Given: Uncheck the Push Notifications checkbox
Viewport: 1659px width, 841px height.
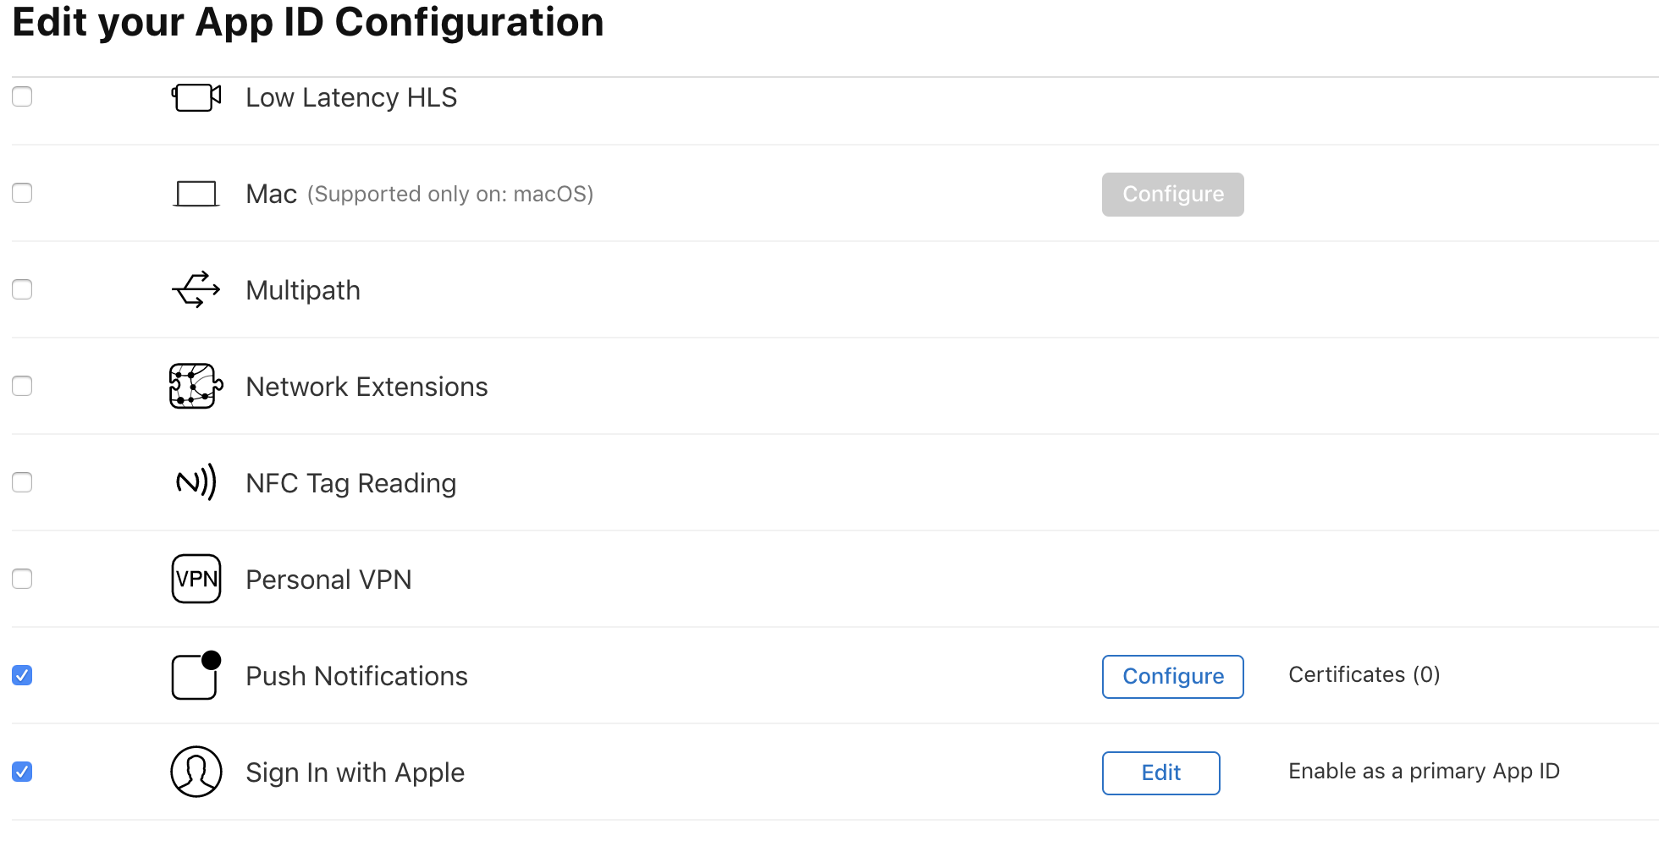Looking at the screenshot, I should (22, 675).
